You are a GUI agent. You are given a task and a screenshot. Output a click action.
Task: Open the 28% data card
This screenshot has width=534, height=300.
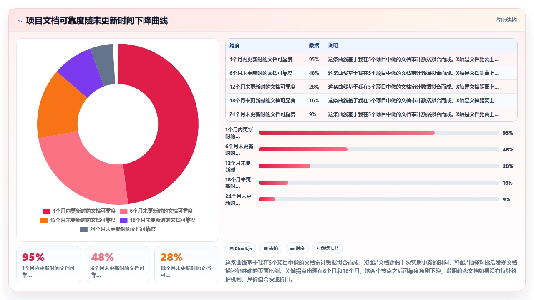click(x=187, y=265)
